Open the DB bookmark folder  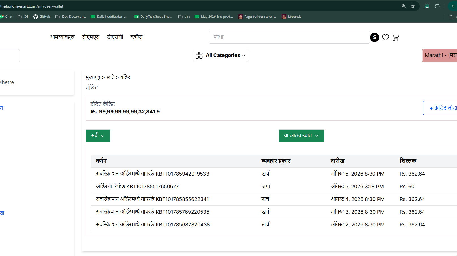[x=23, y=17]
